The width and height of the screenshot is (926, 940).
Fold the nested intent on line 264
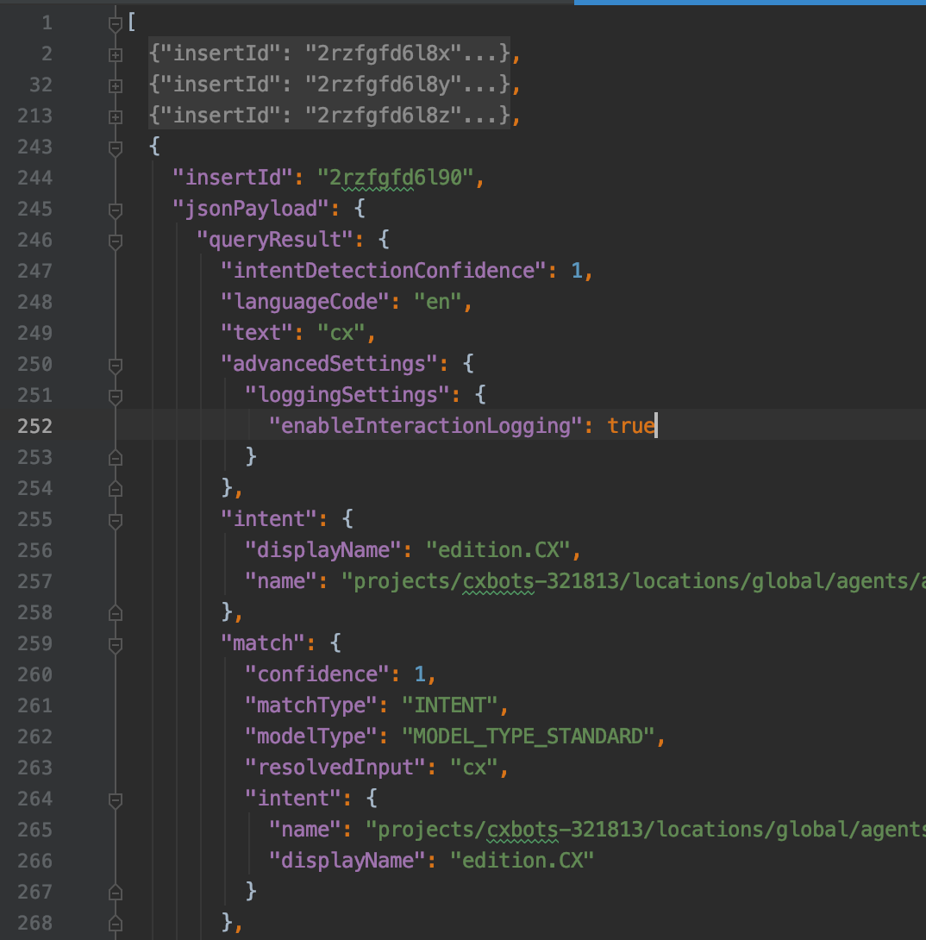click(x=115, y=799)
